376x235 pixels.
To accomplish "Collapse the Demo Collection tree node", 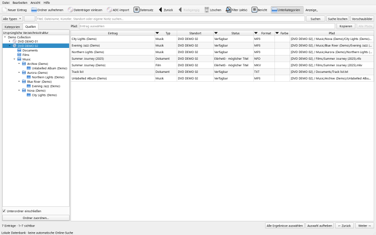I will [x=5, y=37].
